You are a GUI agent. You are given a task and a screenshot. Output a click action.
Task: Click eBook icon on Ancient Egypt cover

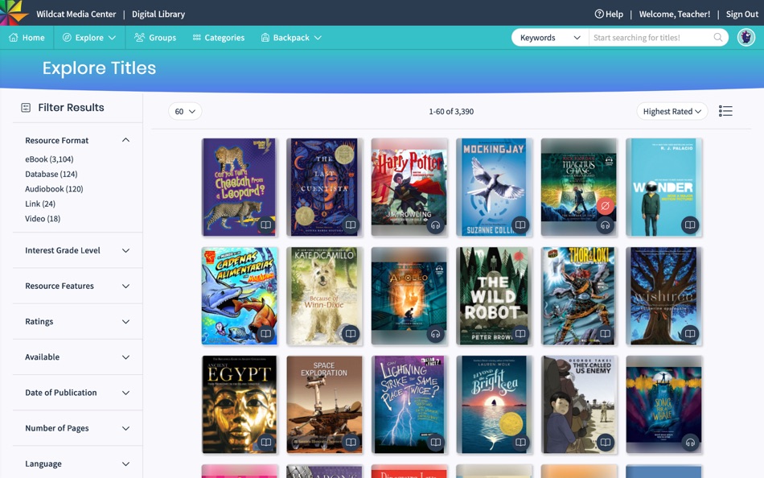265,443
